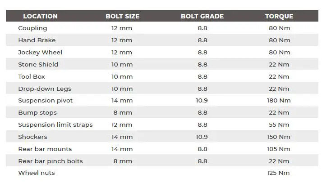Click the Suspension limit straps cell
The width and height of the screenshot is (322, 187).
coord(55,125)
